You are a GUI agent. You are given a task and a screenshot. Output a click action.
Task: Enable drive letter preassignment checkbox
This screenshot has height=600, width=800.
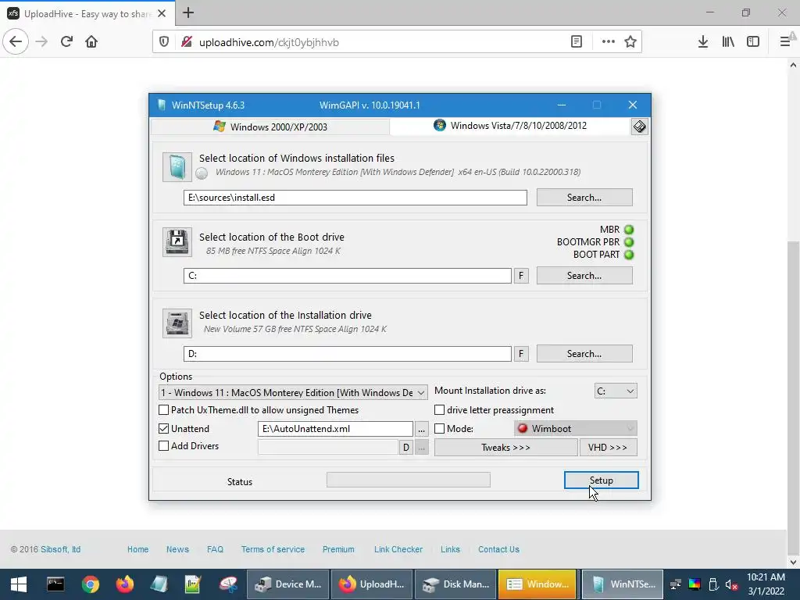click(x=439, y=409)
